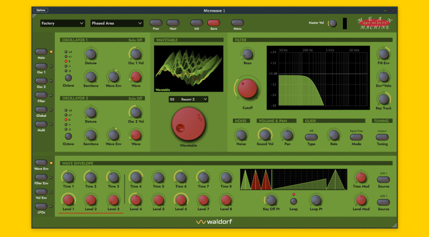The image size is (429, 237).
Task: Open the Phased Area preset dropdown
Action: coord(117,23)
